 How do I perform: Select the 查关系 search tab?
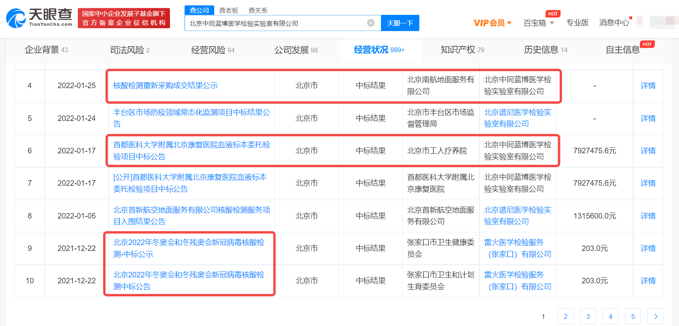coord(258,10)
